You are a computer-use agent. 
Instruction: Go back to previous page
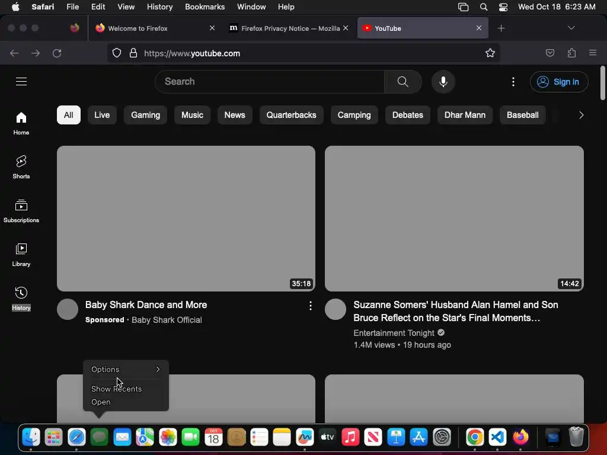(x=14, y=53)
